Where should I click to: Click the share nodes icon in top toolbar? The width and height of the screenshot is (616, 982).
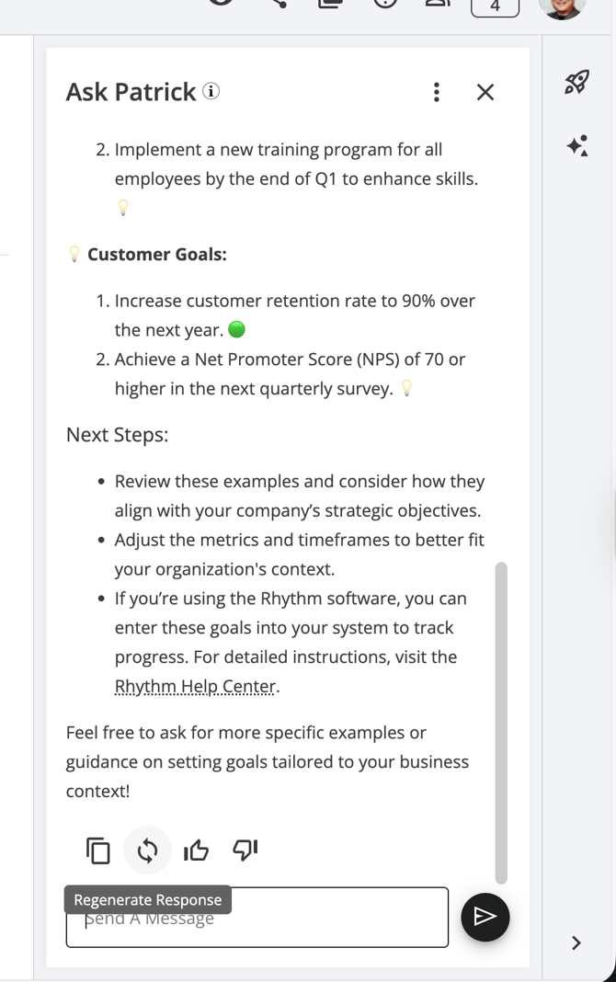[279, 4]
